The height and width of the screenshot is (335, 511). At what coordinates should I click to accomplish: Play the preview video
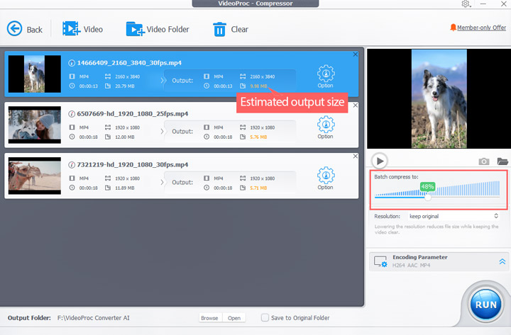pos(380,161)
